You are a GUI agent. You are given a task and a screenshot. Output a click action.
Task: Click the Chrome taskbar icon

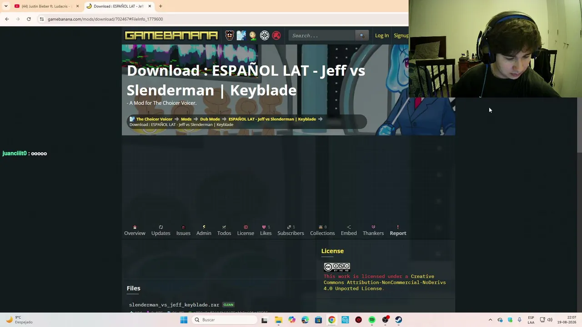click(x=331, y=320)
